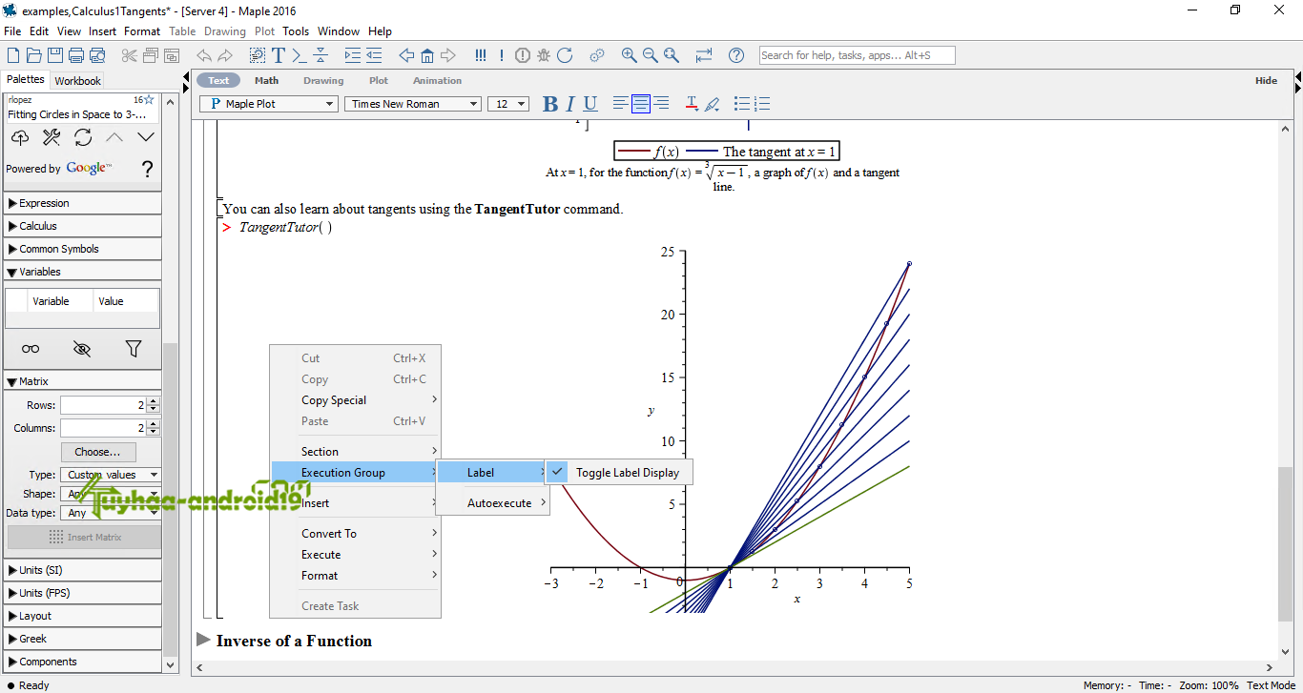Interrupt the computation with the stop icon
Screen dimensions: 1303x693
point(523,55)
